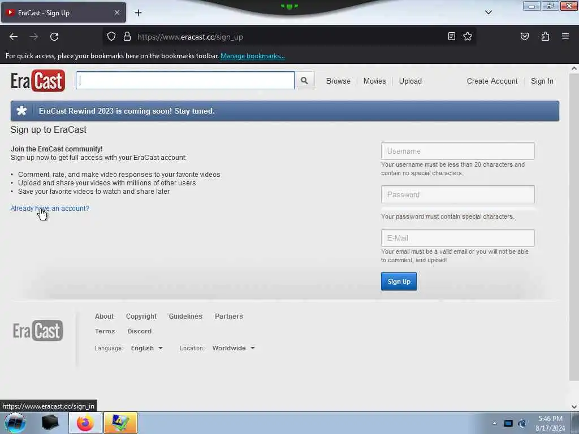Viewport: 579px width, 434px height.
Task: Focus the E-Mail field
Action: pyautogui.click(x=457, y=238)
